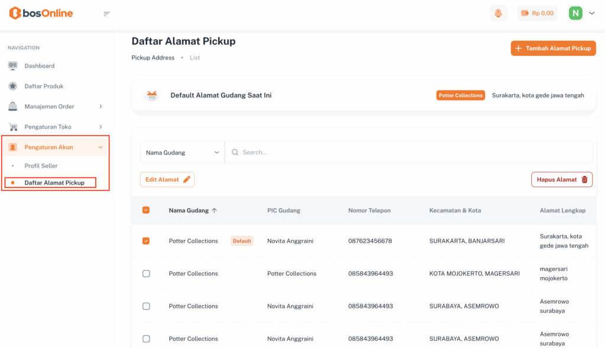
Task: Click the Rp 0.00 wallet balance
Action: click(537, 13)
